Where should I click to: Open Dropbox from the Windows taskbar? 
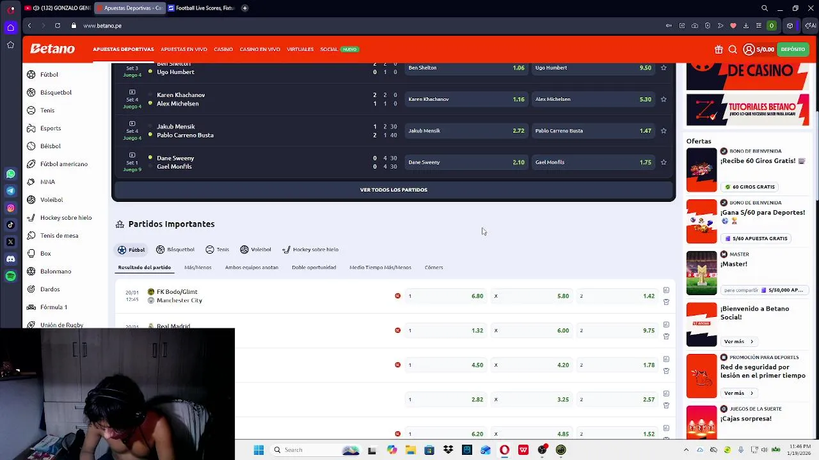coord(448,450)
